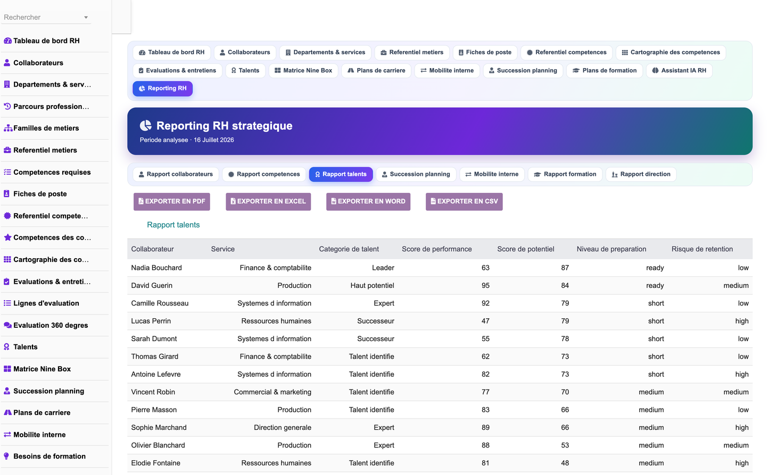Click the Matrice Nine Box sidebar icon
The image size is (769, 475).
(x=7, y=369)
